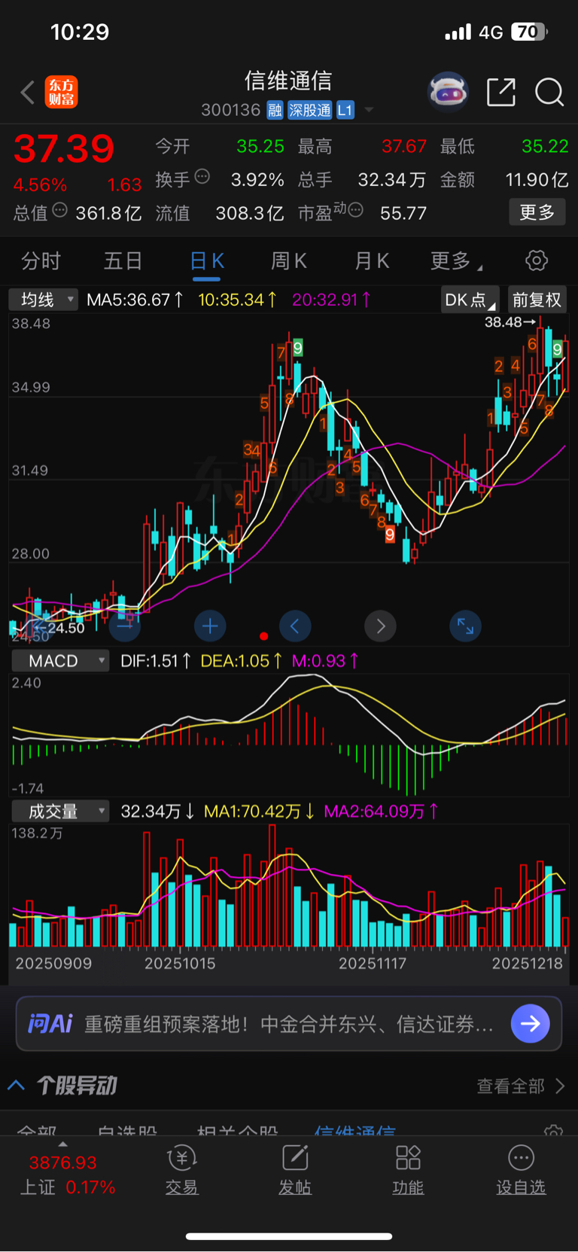The height and width of the screenshot is (1252, 578).
Task: Tap the 4.56% change value
Action: click(x=40, y=185)
